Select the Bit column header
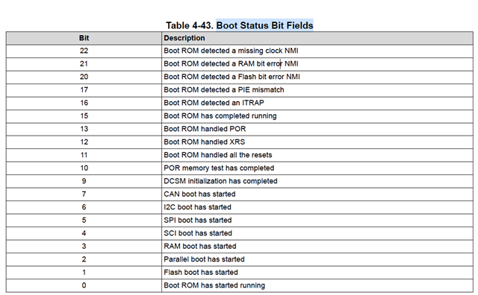 click(84, 38)
